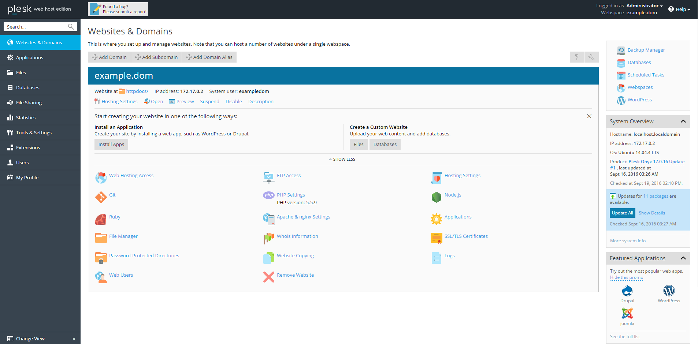Image resolution: width=698 pixels, height=344 pixels.
Task: Click SHOW LESS to collapse tools
Action: click(342, 160)
